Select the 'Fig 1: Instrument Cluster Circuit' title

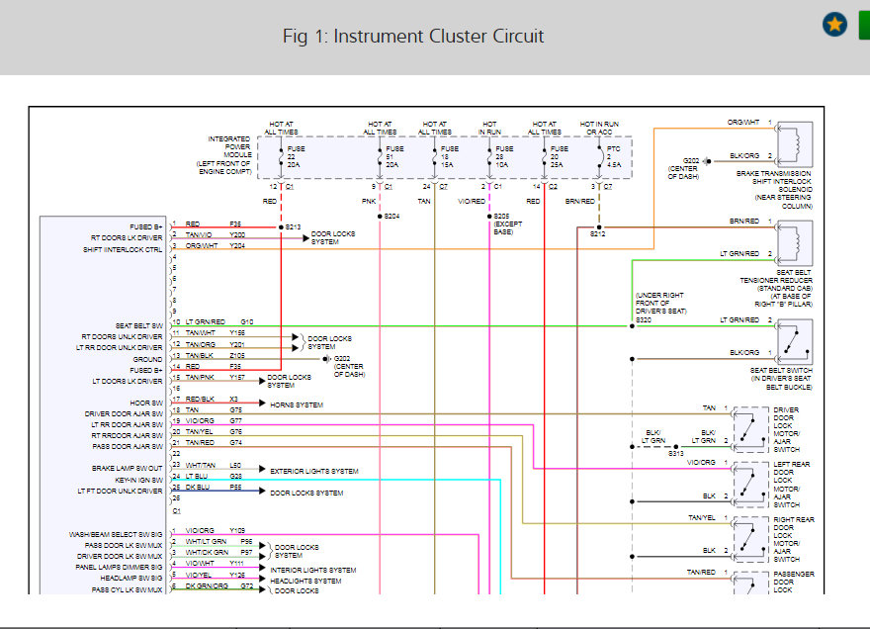coord(413,36)
